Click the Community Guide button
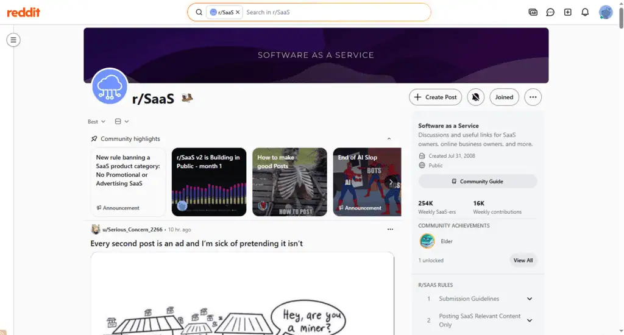The width and height of the screenshot is (624, 335). tap(478, 182)
